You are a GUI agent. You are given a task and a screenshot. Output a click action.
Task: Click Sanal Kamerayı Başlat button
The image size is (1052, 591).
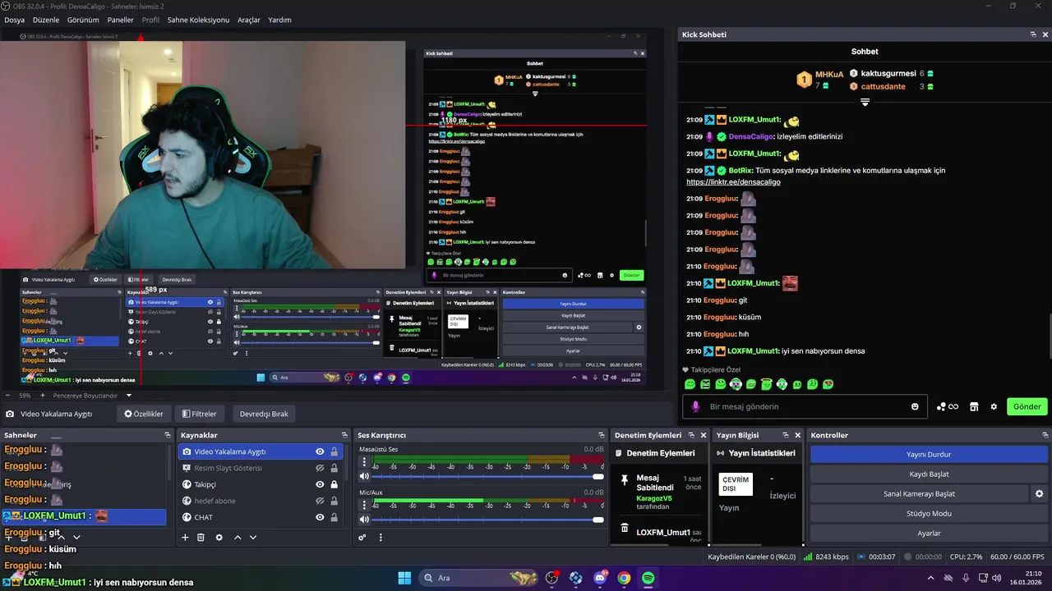[919, 494]
